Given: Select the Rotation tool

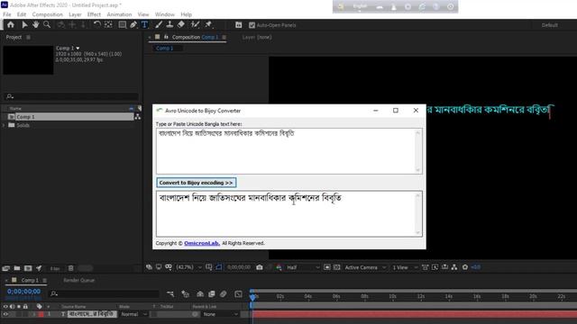Looking at the screenshot, I should [x=96, y=24].
